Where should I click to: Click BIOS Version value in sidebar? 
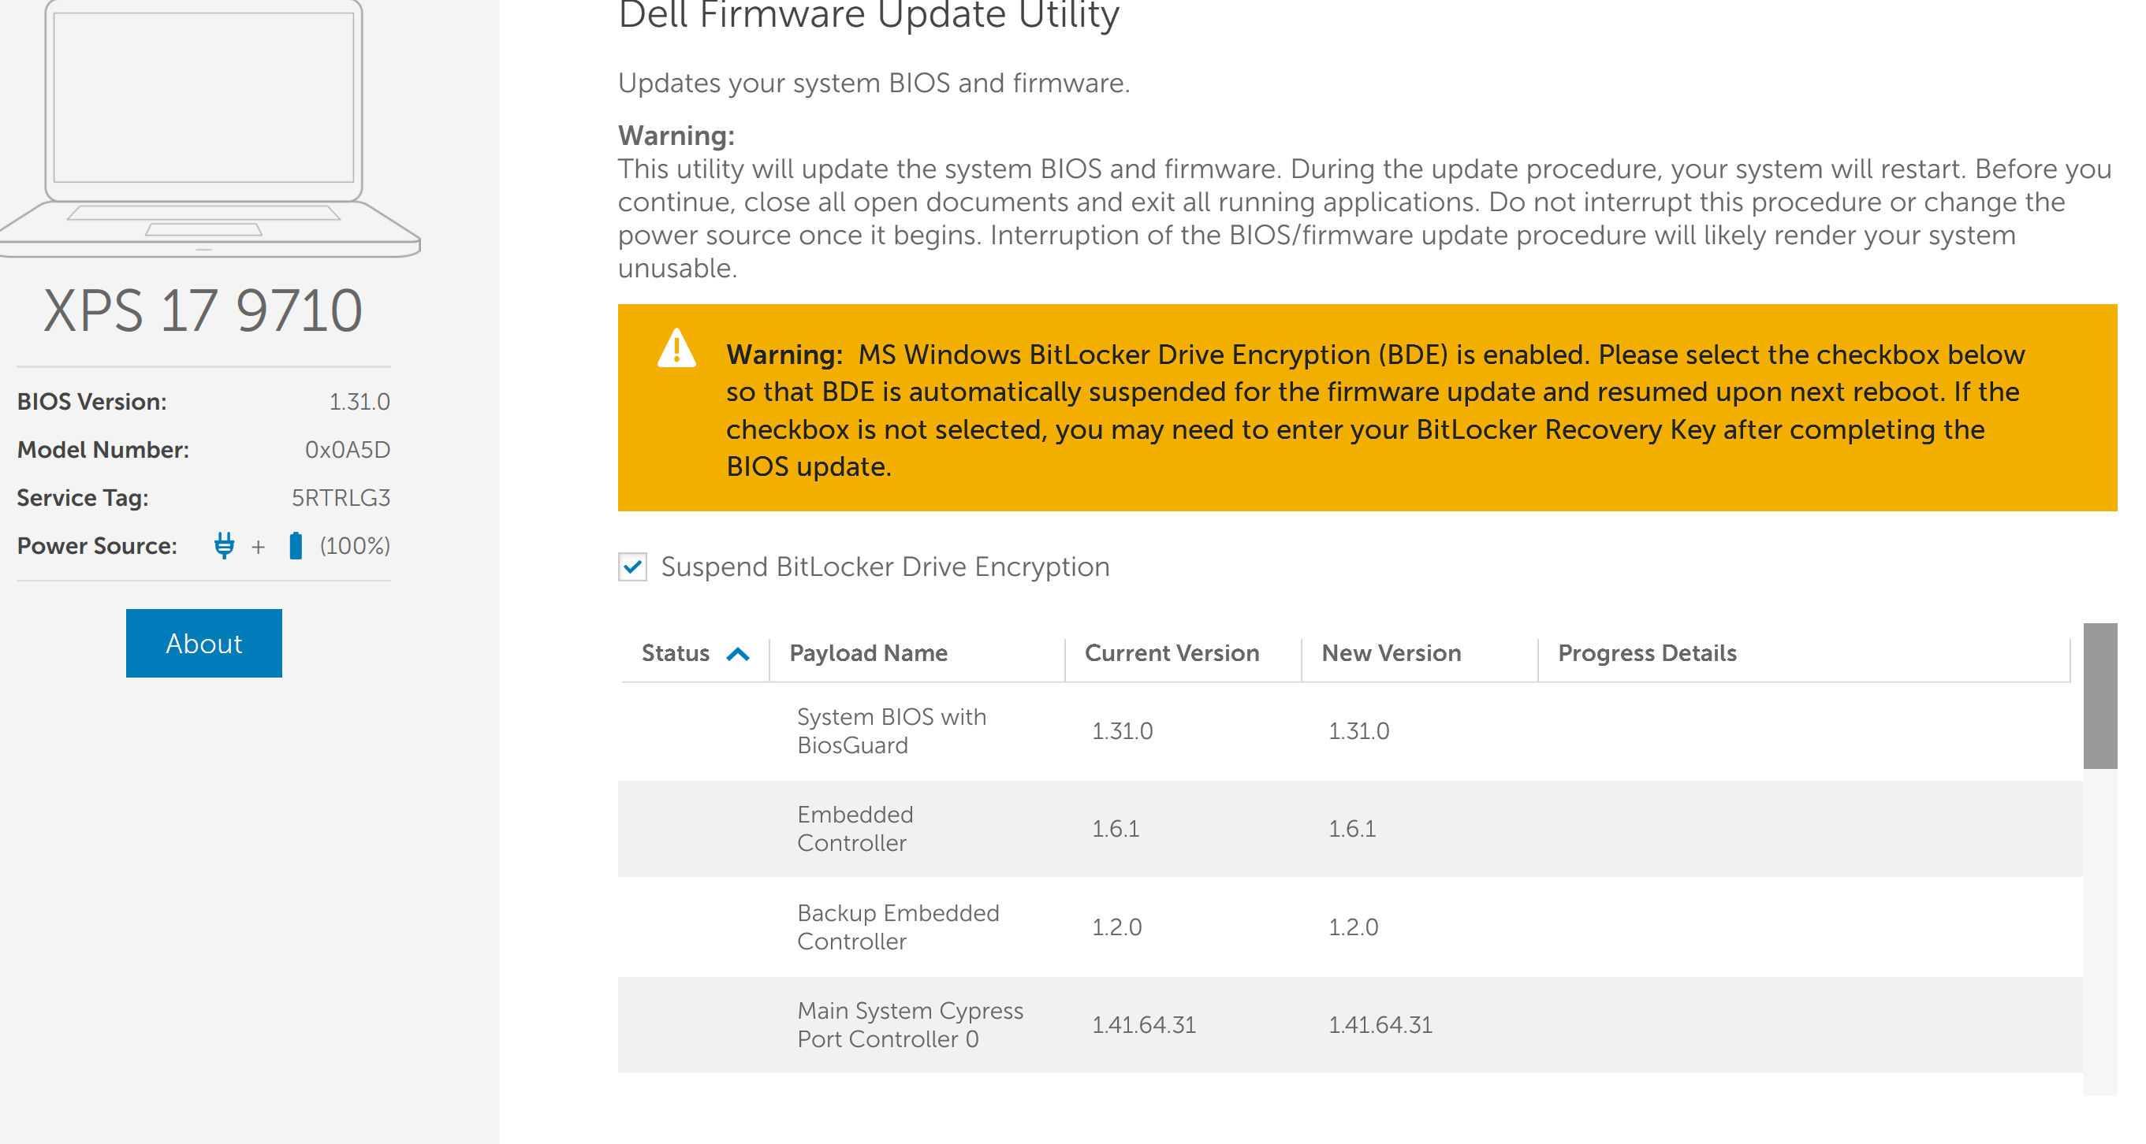[x=359, y=401]
